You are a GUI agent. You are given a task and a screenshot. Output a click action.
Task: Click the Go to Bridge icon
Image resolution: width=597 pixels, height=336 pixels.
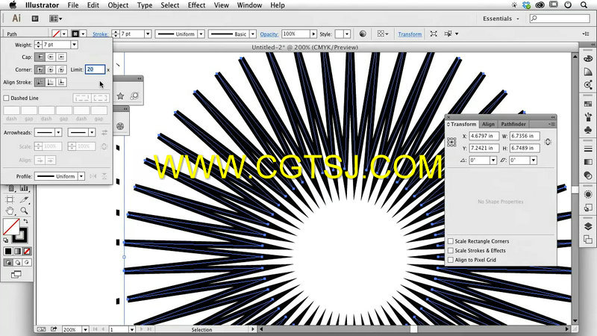(35, 18)
